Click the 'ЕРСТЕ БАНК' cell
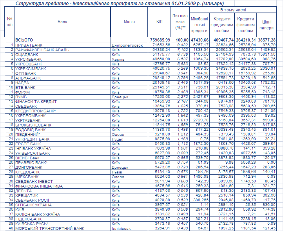The image size is (283, 231). coord(62,144)
